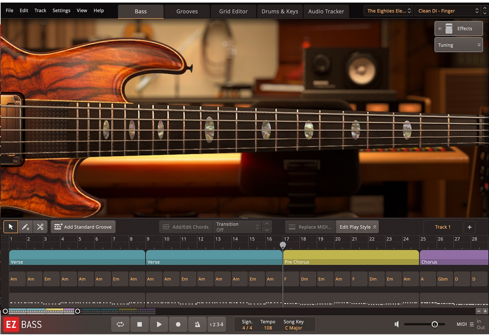The height and width of the screenshot is (335, 489).
Task: Open the Drums & Keys tab
Action: click(279, 11)
